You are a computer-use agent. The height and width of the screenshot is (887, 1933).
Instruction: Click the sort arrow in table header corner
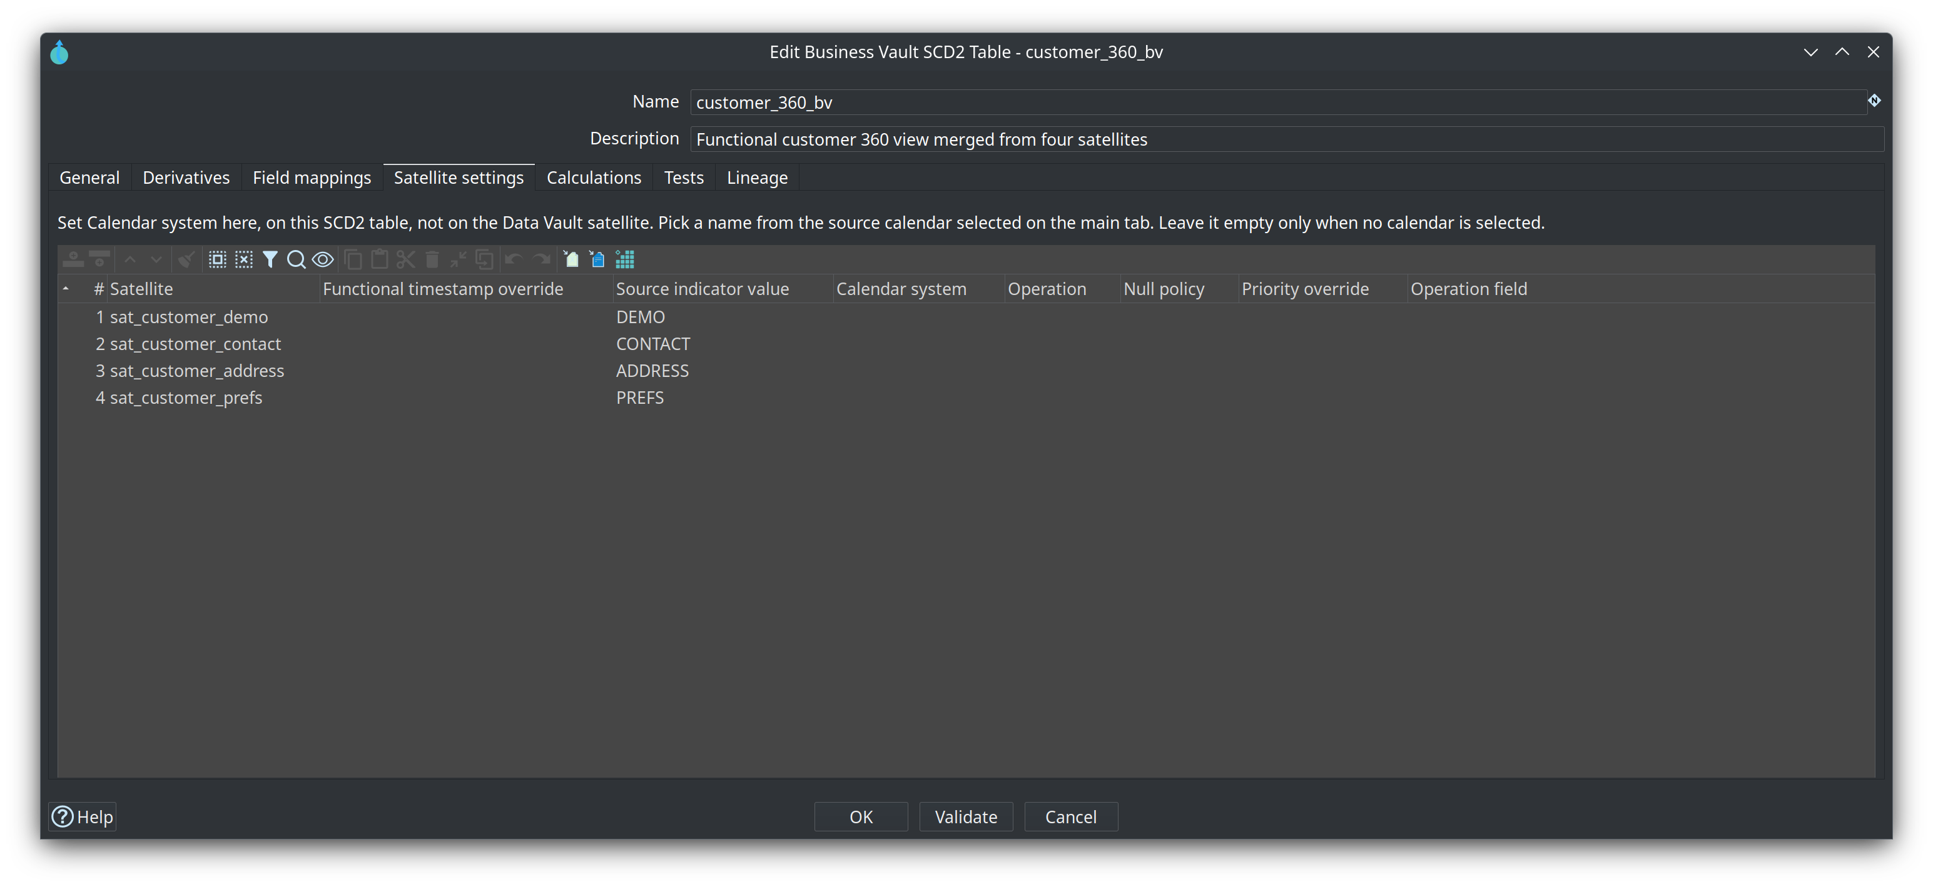tap(66, 289)
